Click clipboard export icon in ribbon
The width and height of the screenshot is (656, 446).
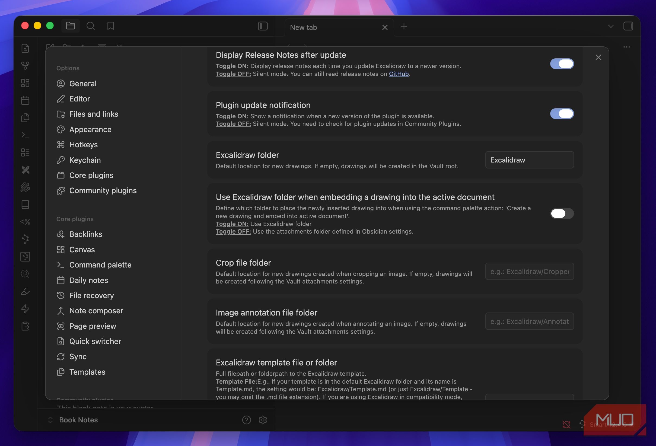pyautogui.click(x=25, y=326)
